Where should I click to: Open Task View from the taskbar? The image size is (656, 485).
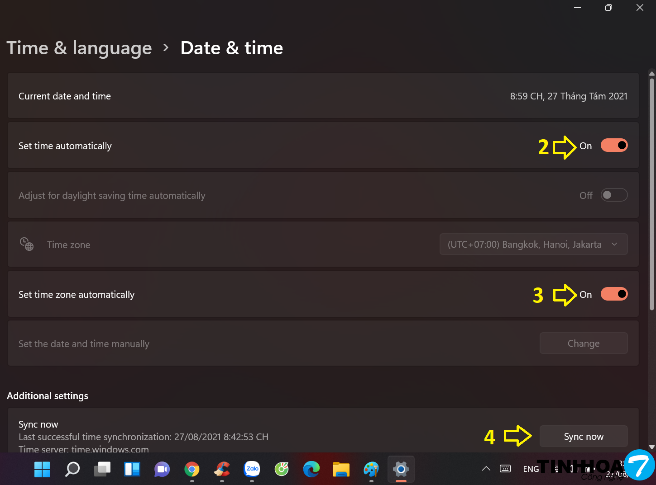coord(102,469)
